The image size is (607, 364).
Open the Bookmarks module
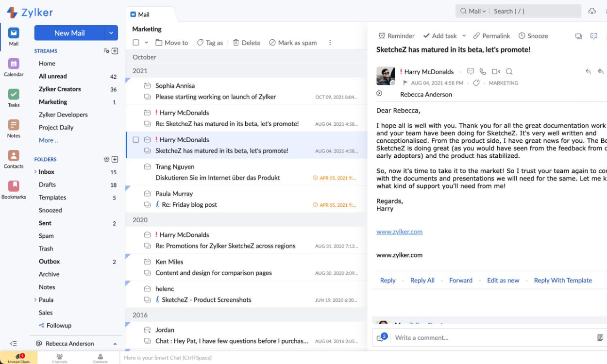pos(13,187)
